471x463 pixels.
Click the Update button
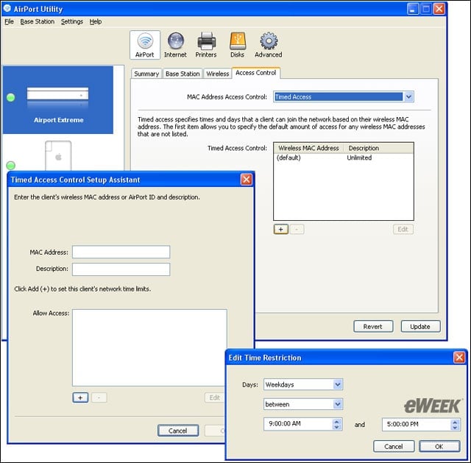tap(420, 326)
